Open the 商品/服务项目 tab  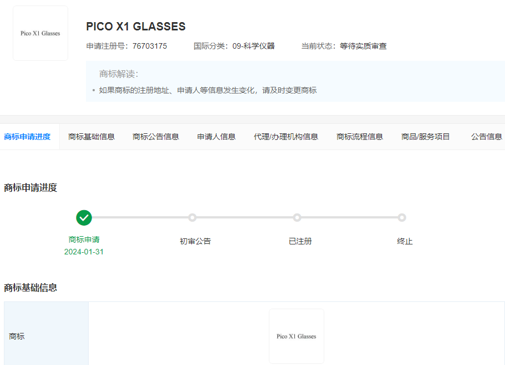pyautogui.click(x=425, y=137)
